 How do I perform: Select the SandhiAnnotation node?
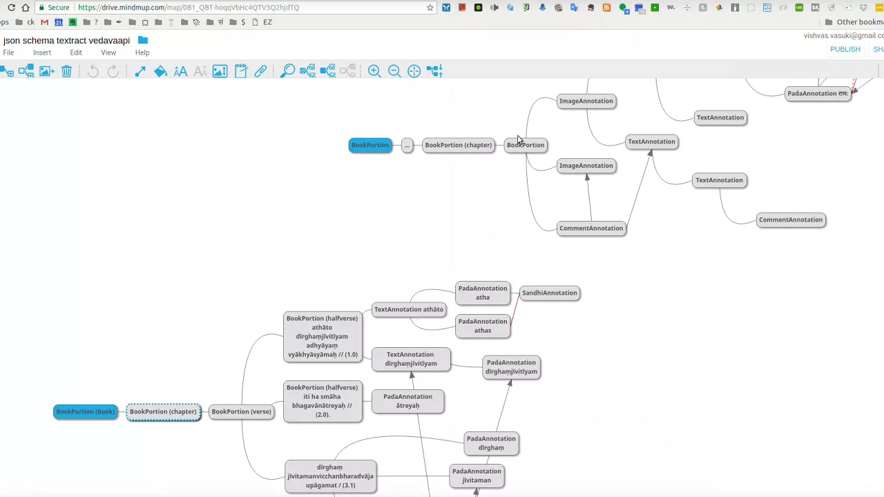pos(549,293)
